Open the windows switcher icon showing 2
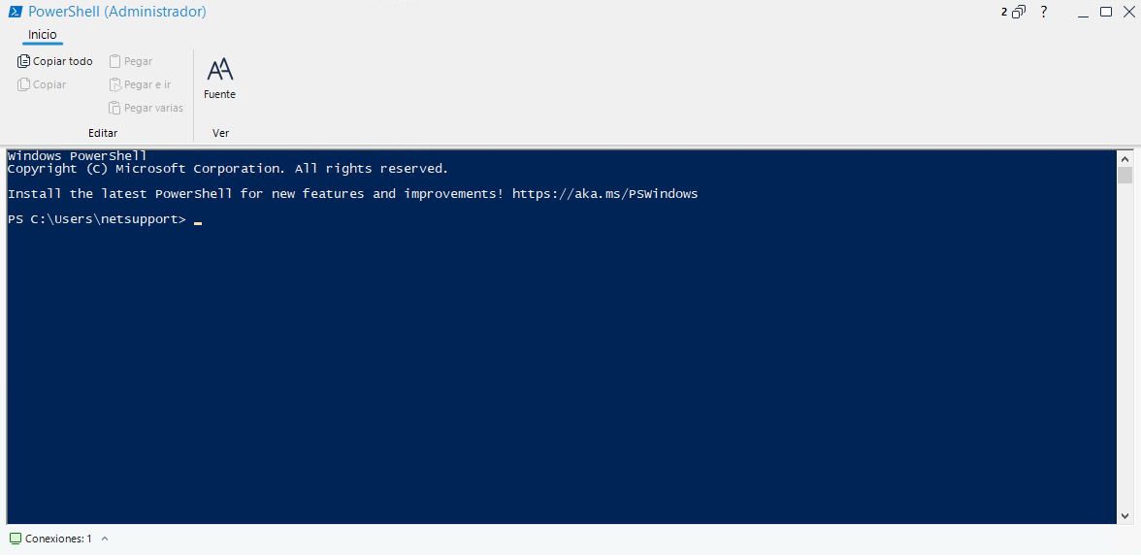 1014,12
